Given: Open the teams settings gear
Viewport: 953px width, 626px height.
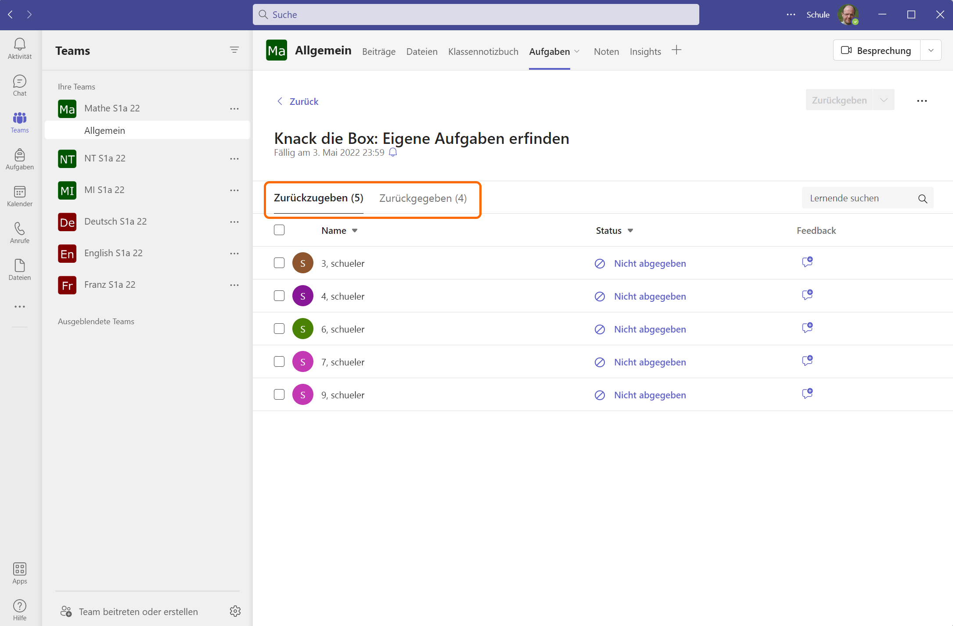Looking at the screenshot, I should (x=235, y=611).
